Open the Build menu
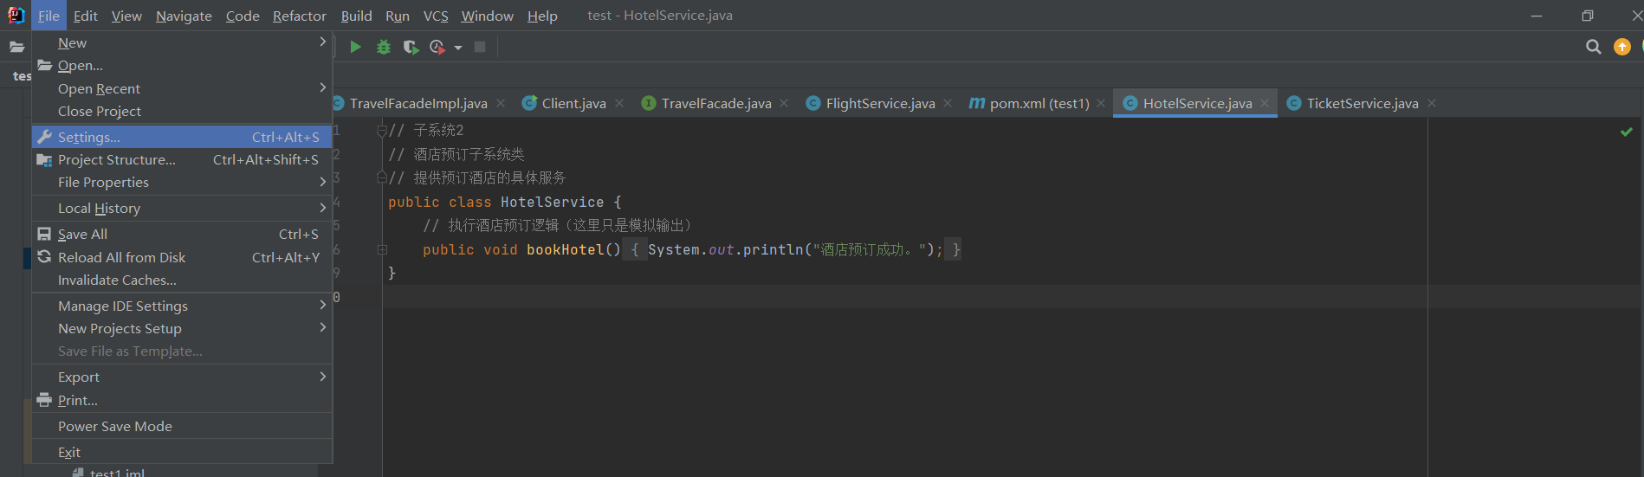The image size is (1644, 477). (356, 16)
